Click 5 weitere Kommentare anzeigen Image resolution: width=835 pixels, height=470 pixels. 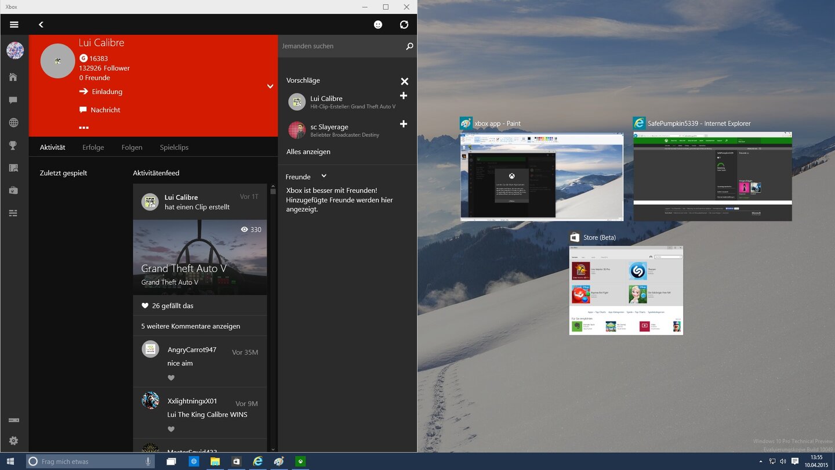191,326
